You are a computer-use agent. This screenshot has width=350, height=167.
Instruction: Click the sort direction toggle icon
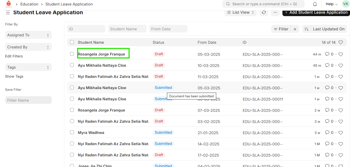[x=306, y=29]
